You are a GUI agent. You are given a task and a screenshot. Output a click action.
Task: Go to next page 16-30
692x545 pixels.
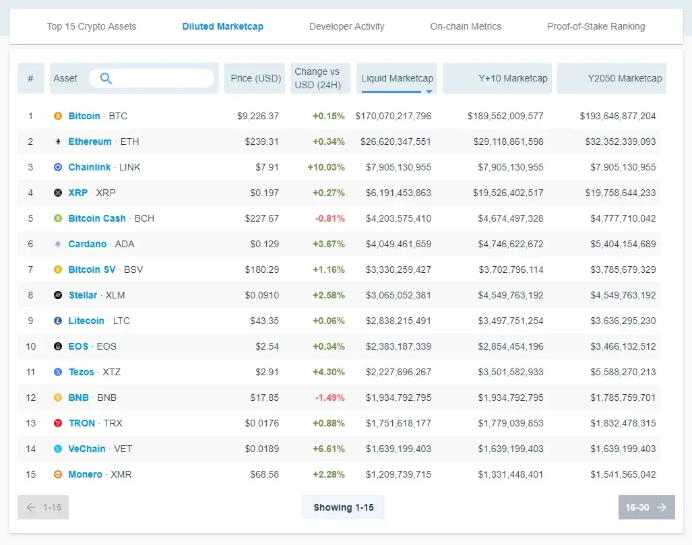click(x=647, y=507)
